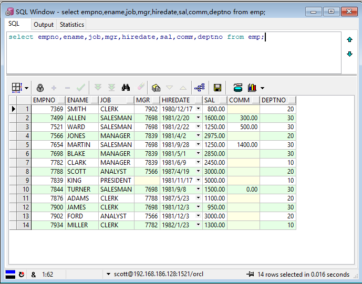
Task: Click the binoculars find icon
Action: pyautogui.click(x=126, y=88)
